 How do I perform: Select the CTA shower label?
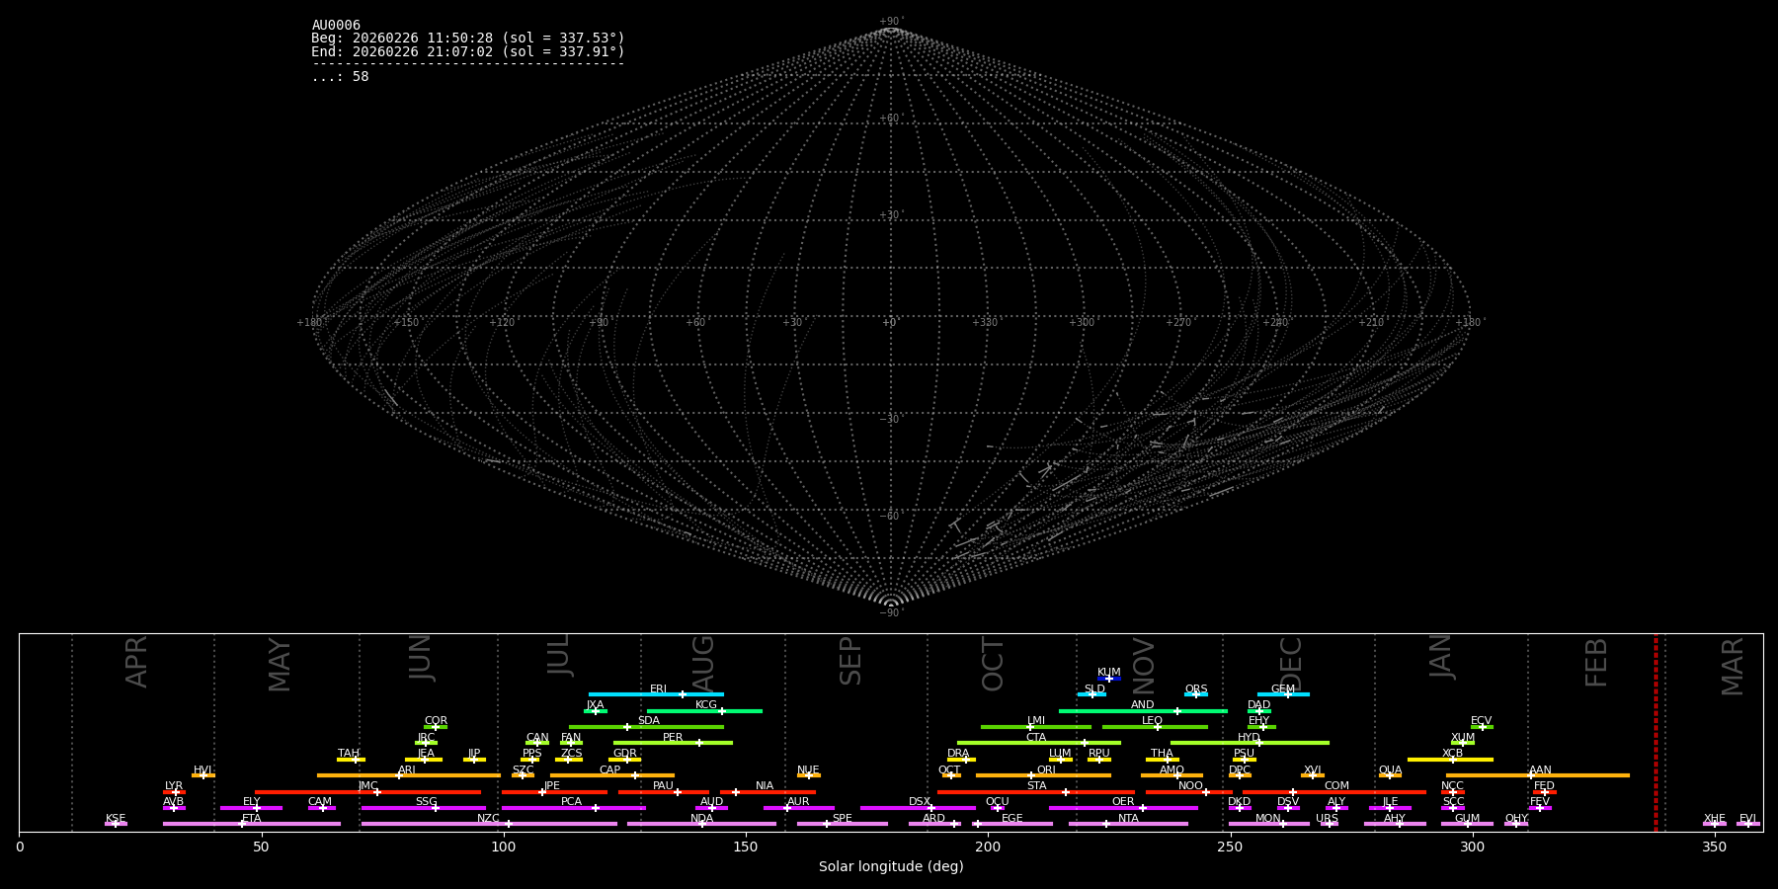1036,738
